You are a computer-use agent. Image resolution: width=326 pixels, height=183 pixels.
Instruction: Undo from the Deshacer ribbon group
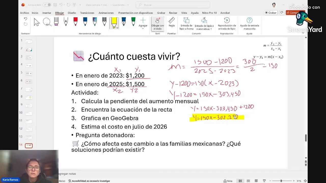point(25,19)
